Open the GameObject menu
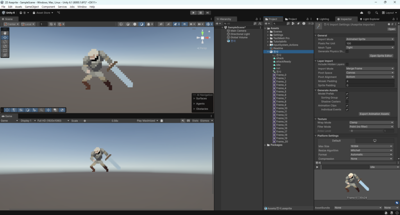400x215 pixels. 32,7
